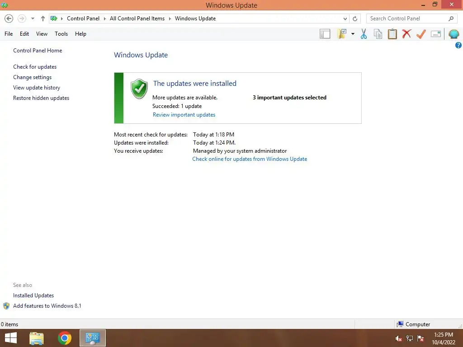Open the Edit menu
The height and width of the screenshot is (347, 463).
(x=24, y=34)
